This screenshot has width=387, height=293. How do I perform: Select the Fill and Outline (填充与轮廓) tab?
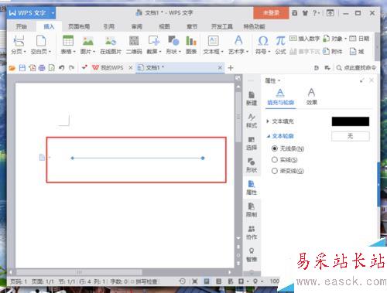(280, 97)
